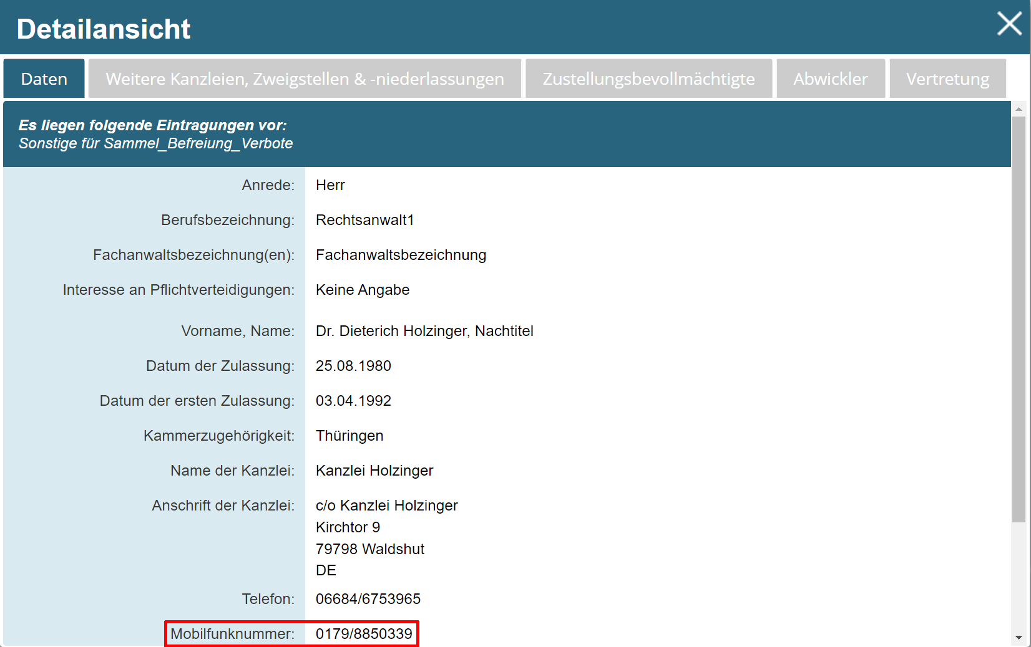Click the mobile number 0179/8850339

coord(364,634)
